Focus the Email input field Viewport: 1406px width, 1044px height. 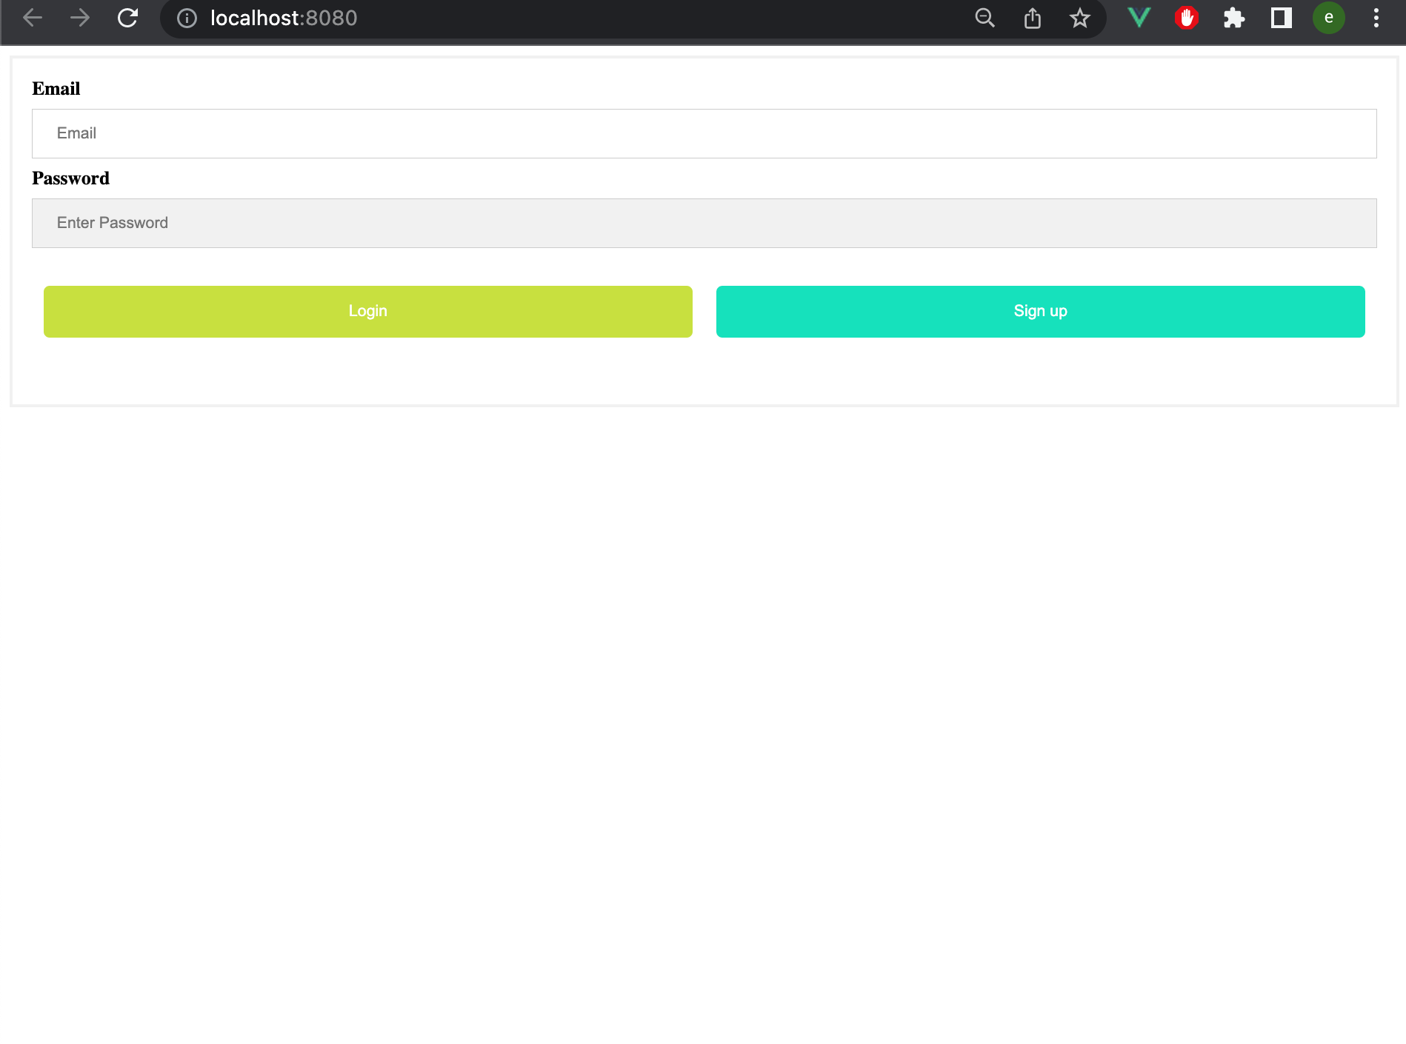[704, 133]
